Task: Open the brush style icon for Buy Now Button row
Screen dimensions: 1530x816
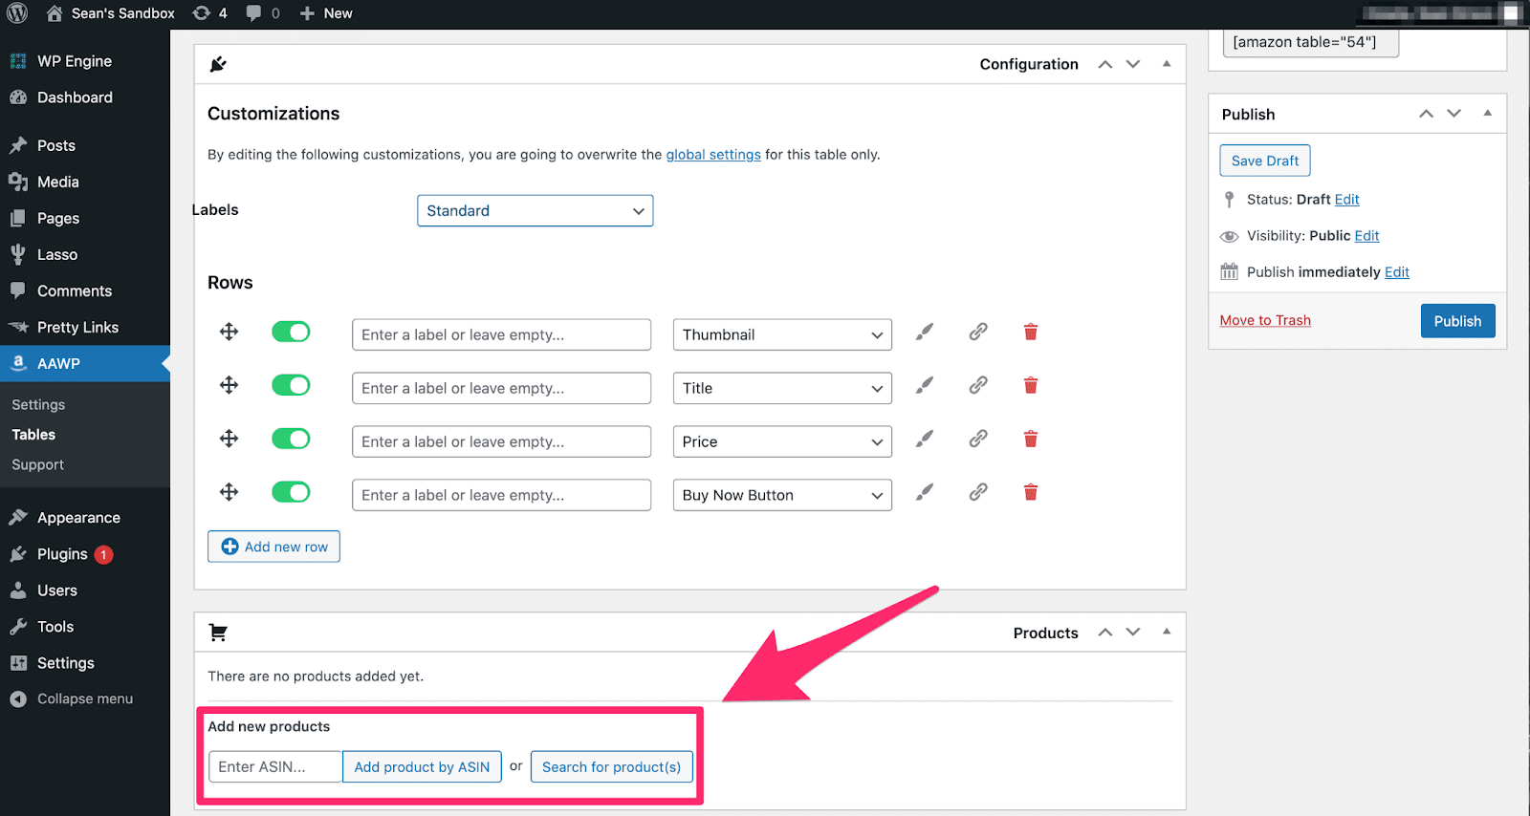Action: (x=924, y=492)
